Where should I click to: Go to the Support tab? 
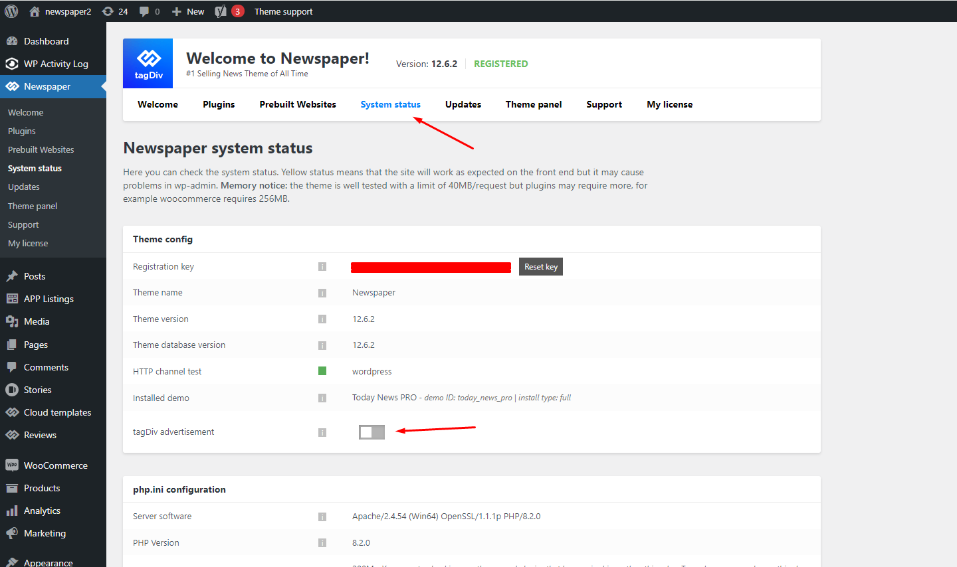[x=604, y=104]
